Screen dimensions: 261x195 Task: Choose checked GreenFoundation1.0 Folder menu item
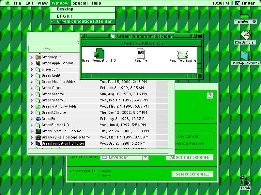[x=83, y=21]
